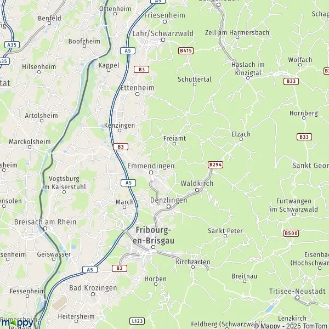Select the Fribourg-en-Brisgau city label
Image resolution: width=329 pixels, height=329 pixels.
154,235
